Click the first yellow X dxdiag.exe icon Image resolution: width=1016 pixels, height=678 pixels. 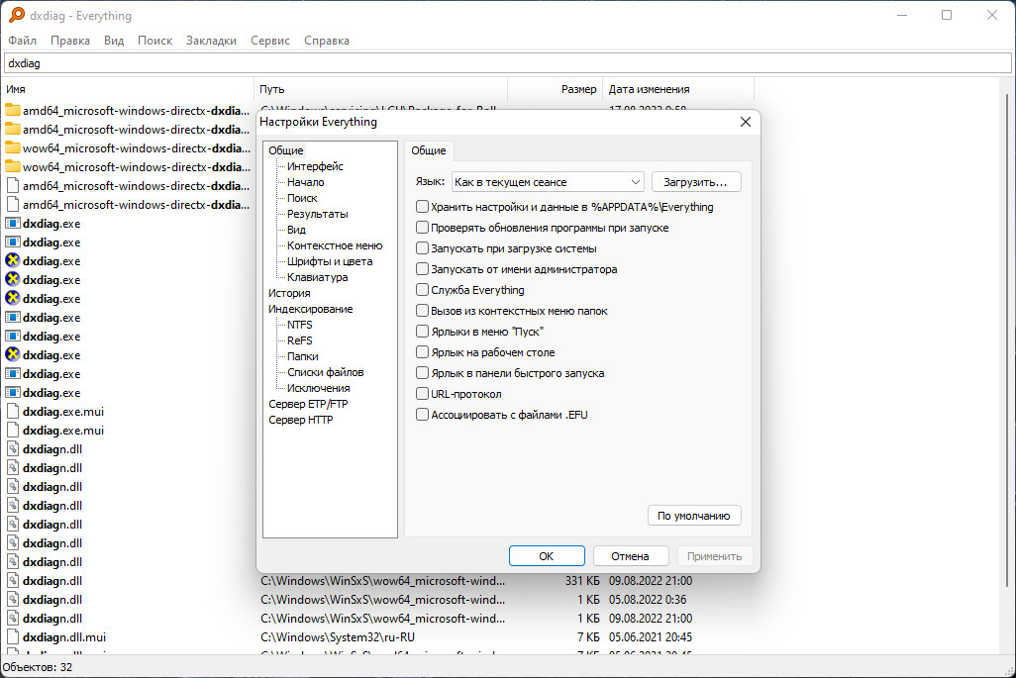(x=13, y=261)
